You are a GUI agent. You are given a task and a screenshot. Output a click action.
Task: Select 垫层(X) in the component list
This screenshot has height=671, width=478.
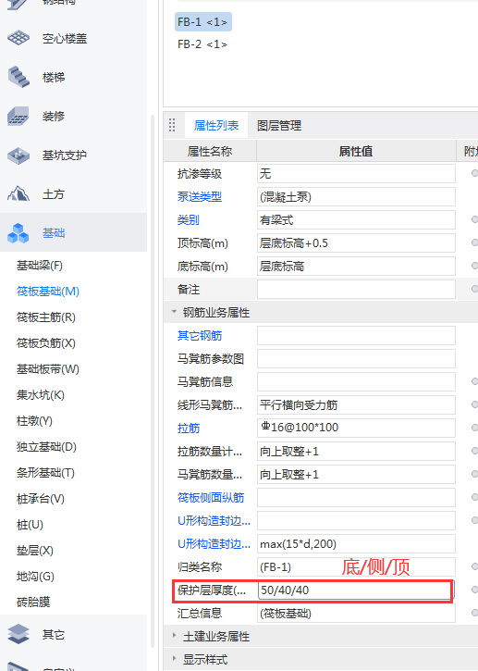click(x=34, y=551)
